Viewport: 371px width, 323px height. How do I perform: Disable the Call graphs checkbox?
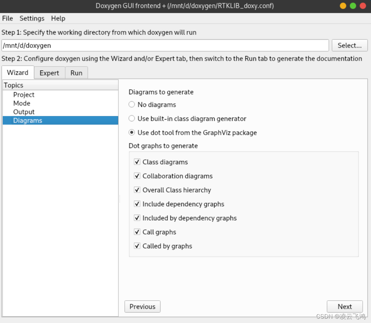coord(137,232)
